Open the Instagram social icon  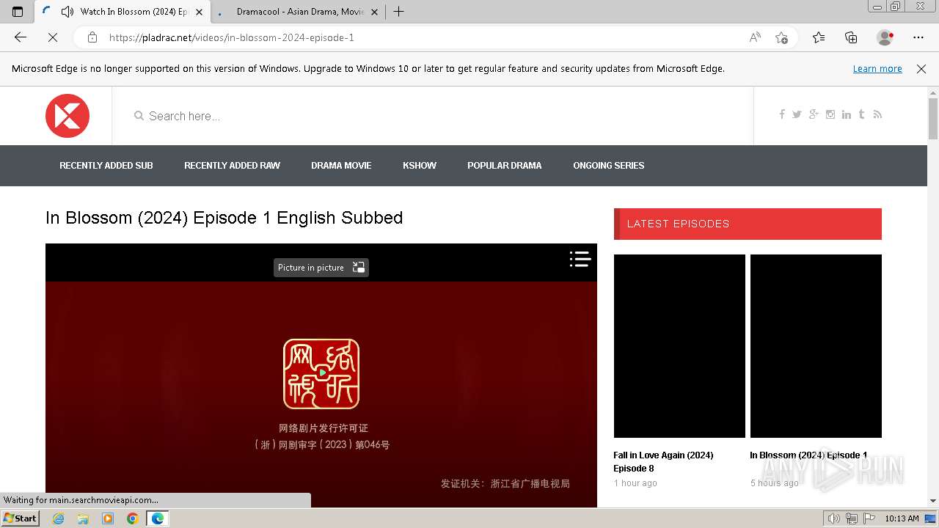coord(830,114)
